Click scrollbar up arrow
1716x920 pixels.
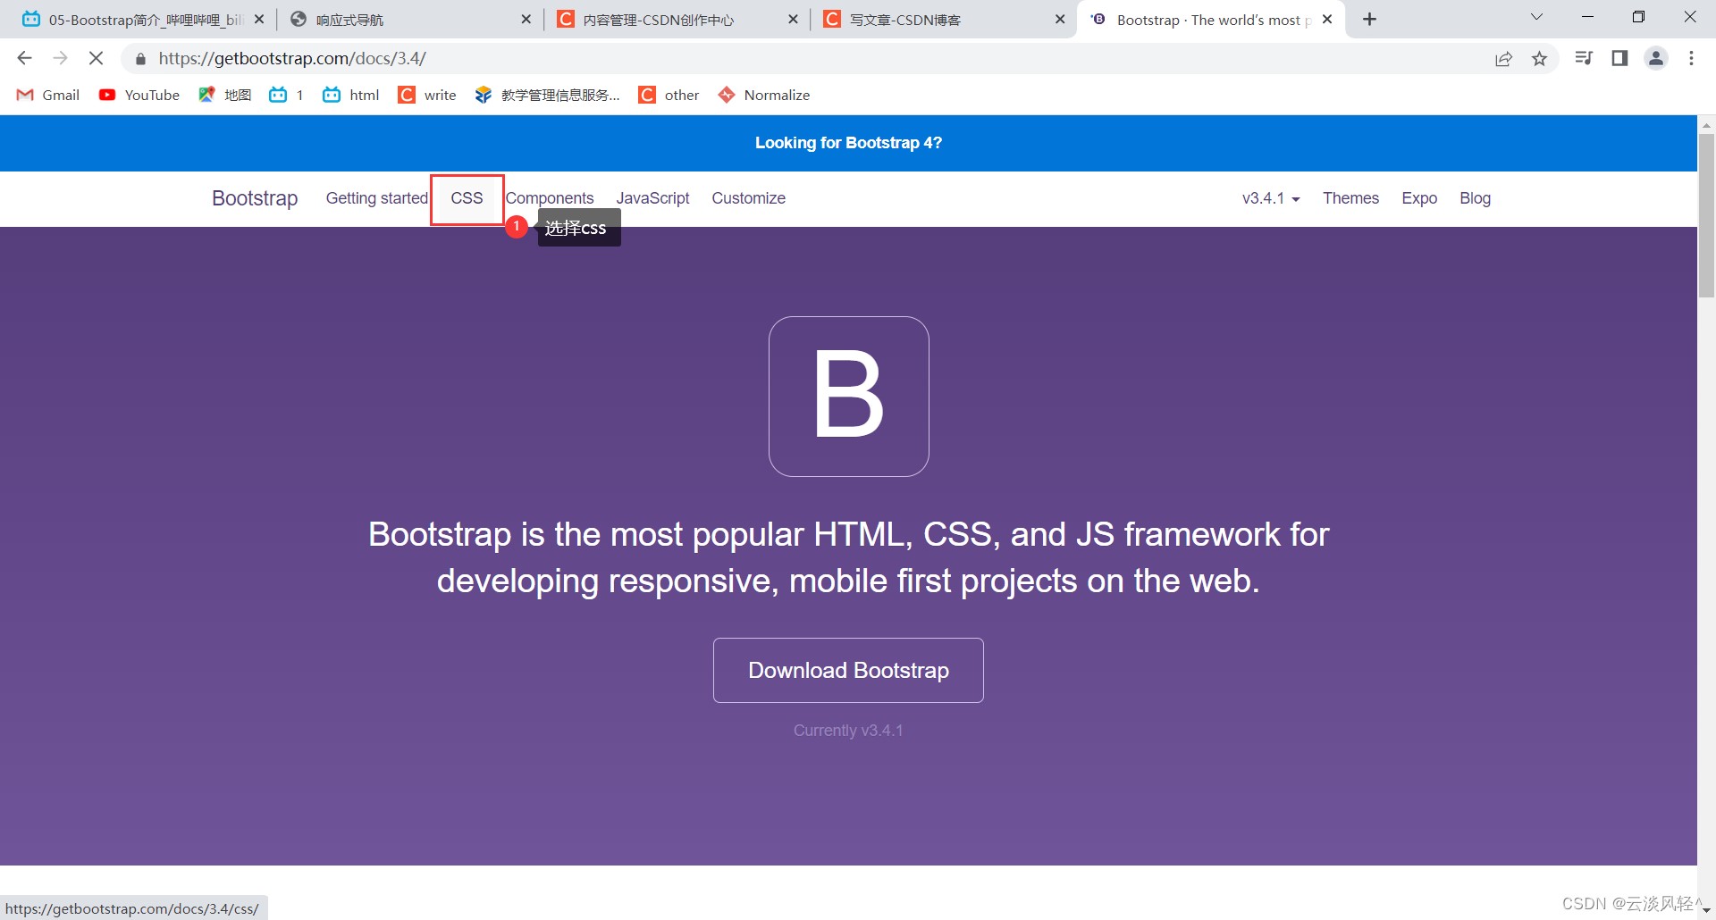point(1706,124)
